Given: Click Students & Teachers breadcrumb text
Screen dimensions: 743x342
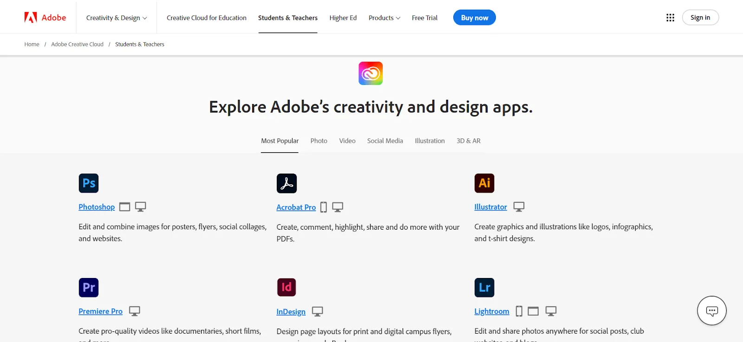Looking at the screenshot, I should point(140,45).
